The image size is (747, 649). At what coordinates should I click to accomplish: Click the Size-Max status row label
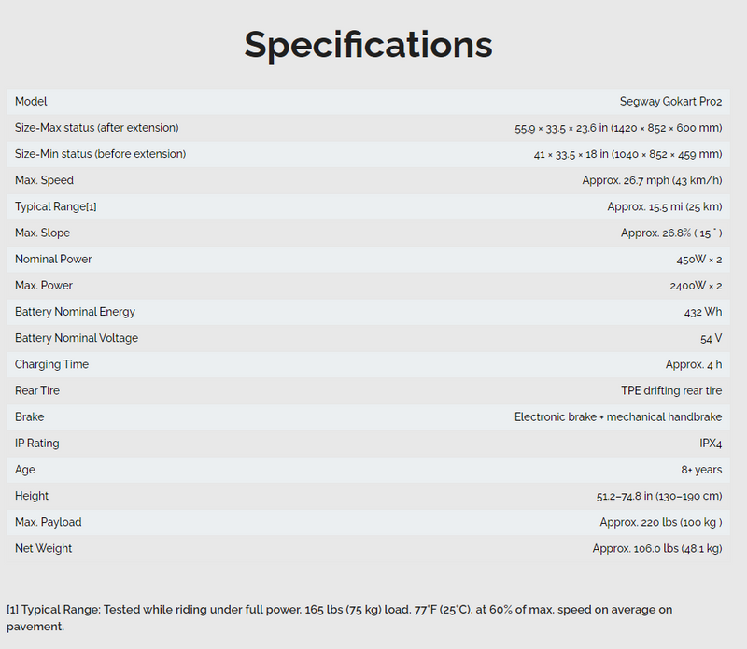click(96, 128)
